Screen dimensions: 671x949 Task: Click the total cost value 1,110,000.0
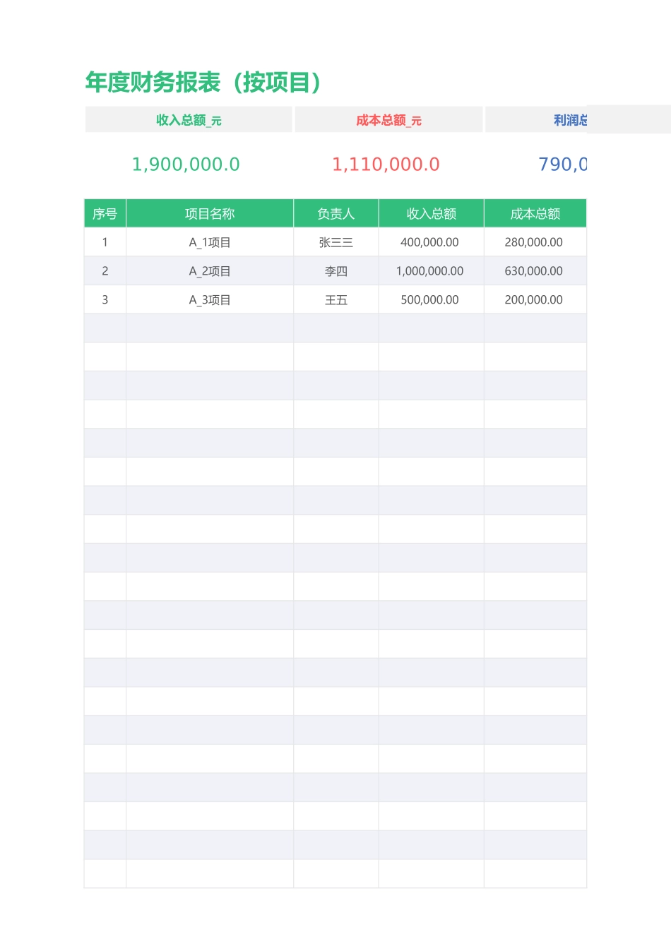pyautogui.click(x=386, y=165)
